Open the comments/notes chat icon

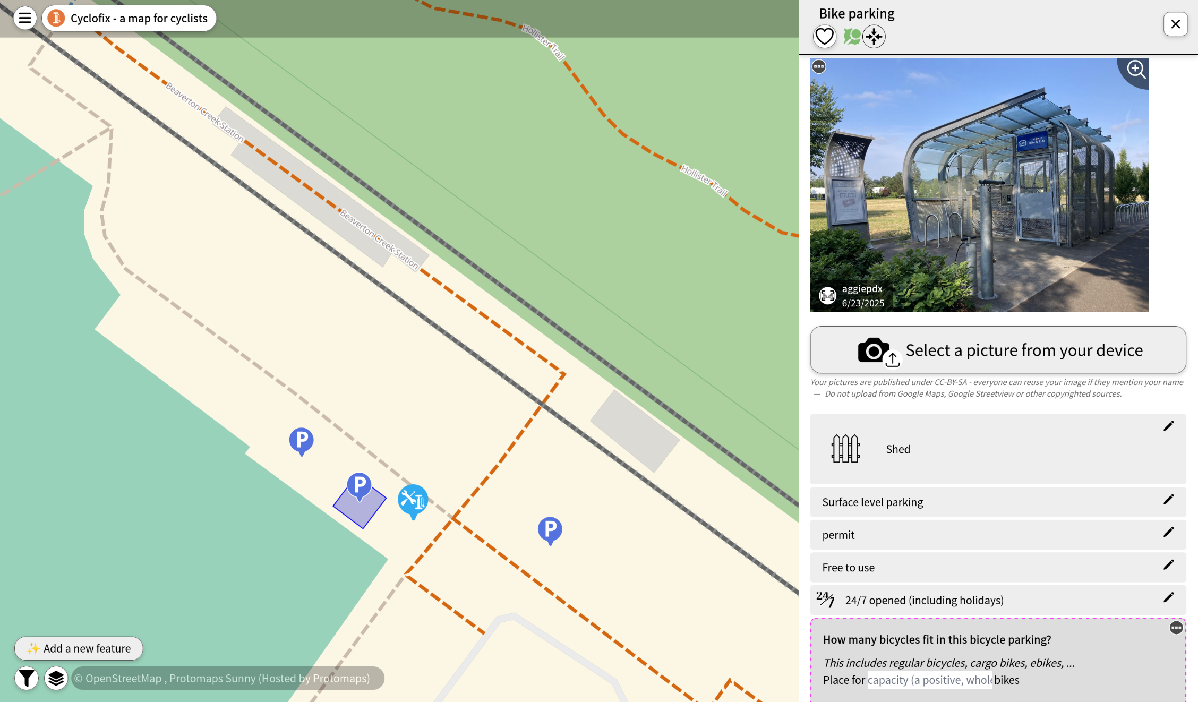(x=851, y=37)
